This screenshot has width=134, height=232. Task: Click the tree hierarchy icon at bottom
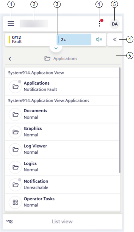(10, 221)
